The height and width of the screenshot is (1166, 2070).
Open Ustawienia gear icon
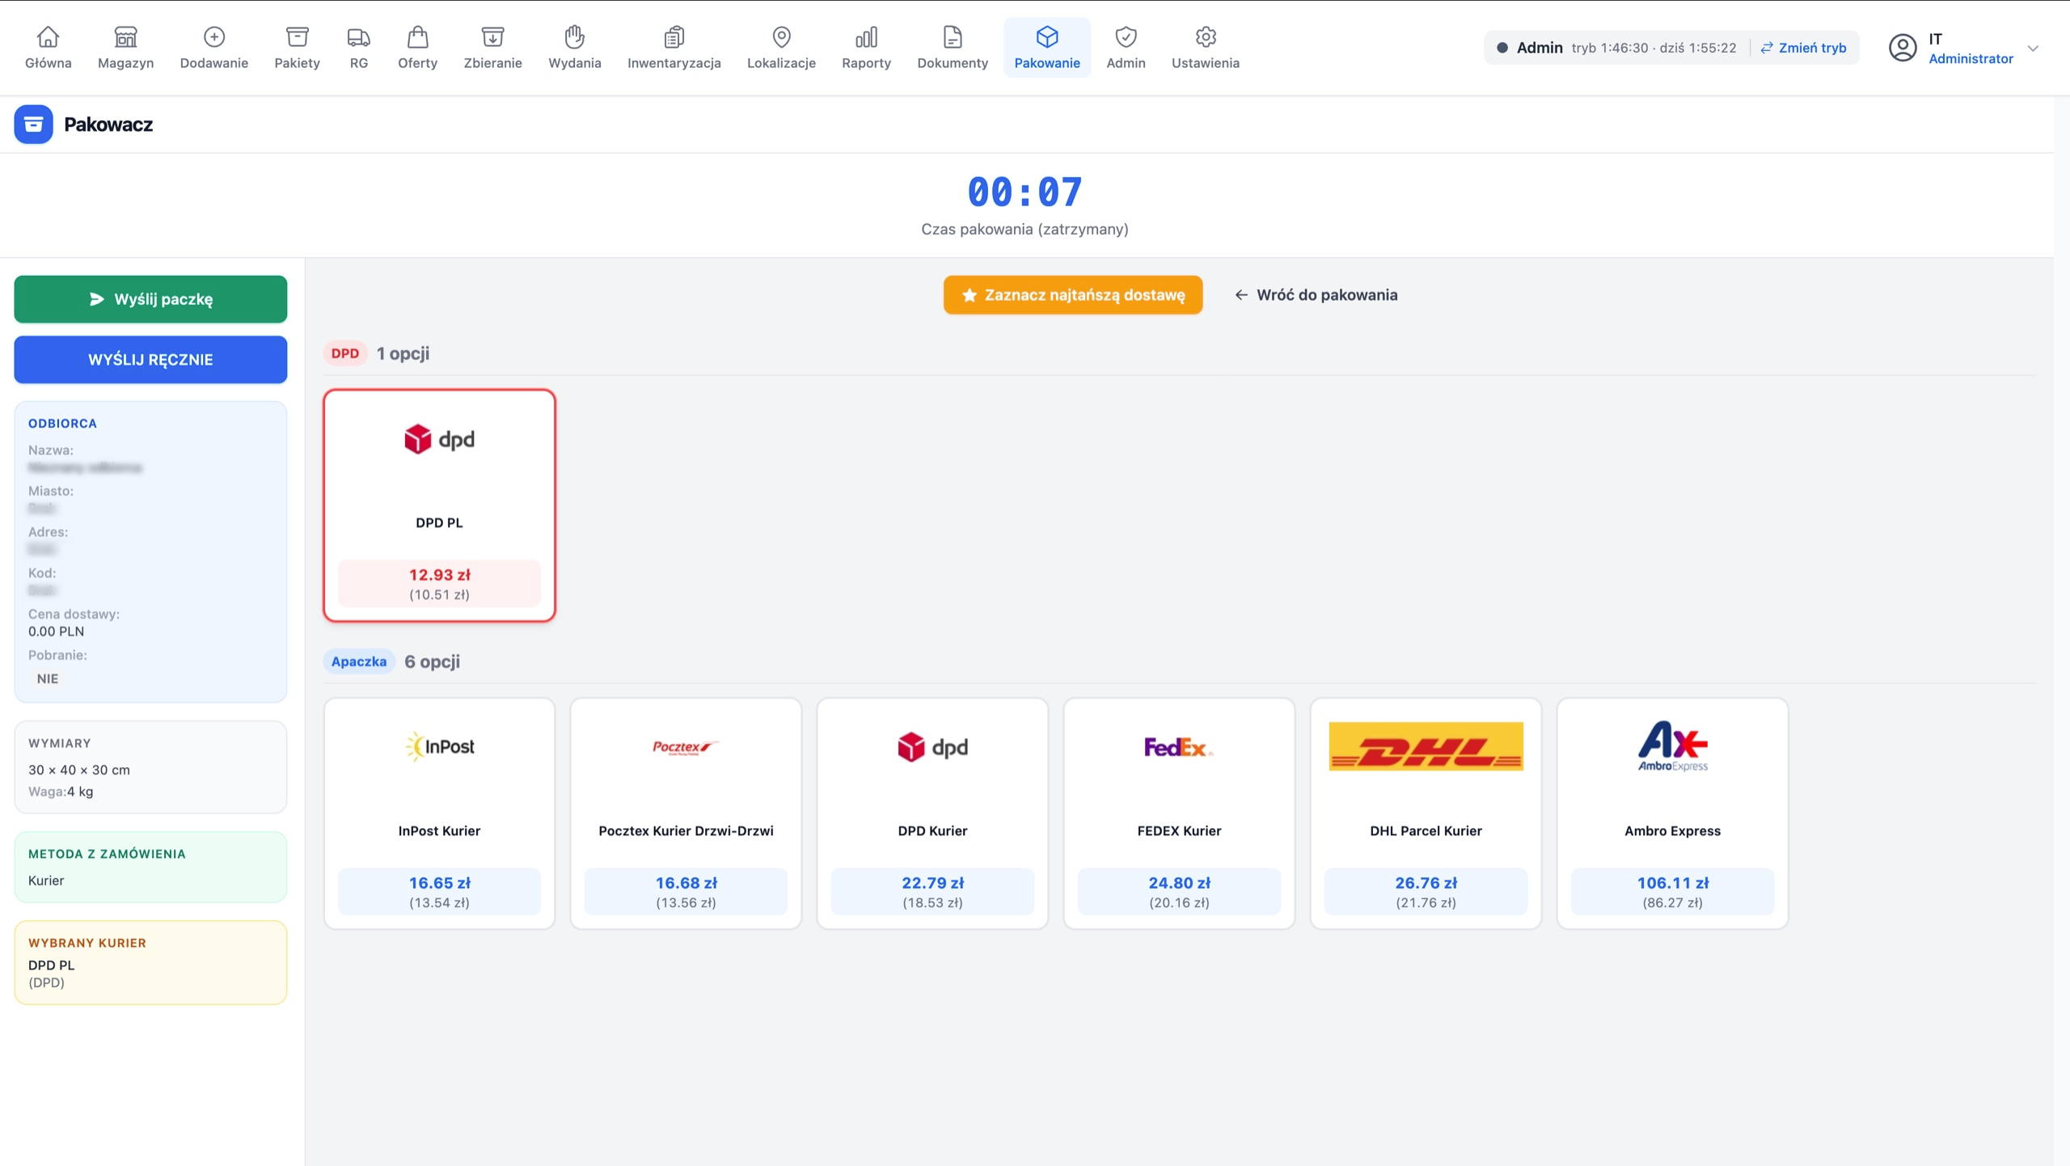(1206, 37)
